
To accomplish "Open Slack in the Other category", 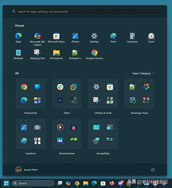I will [x=60, y=87].
